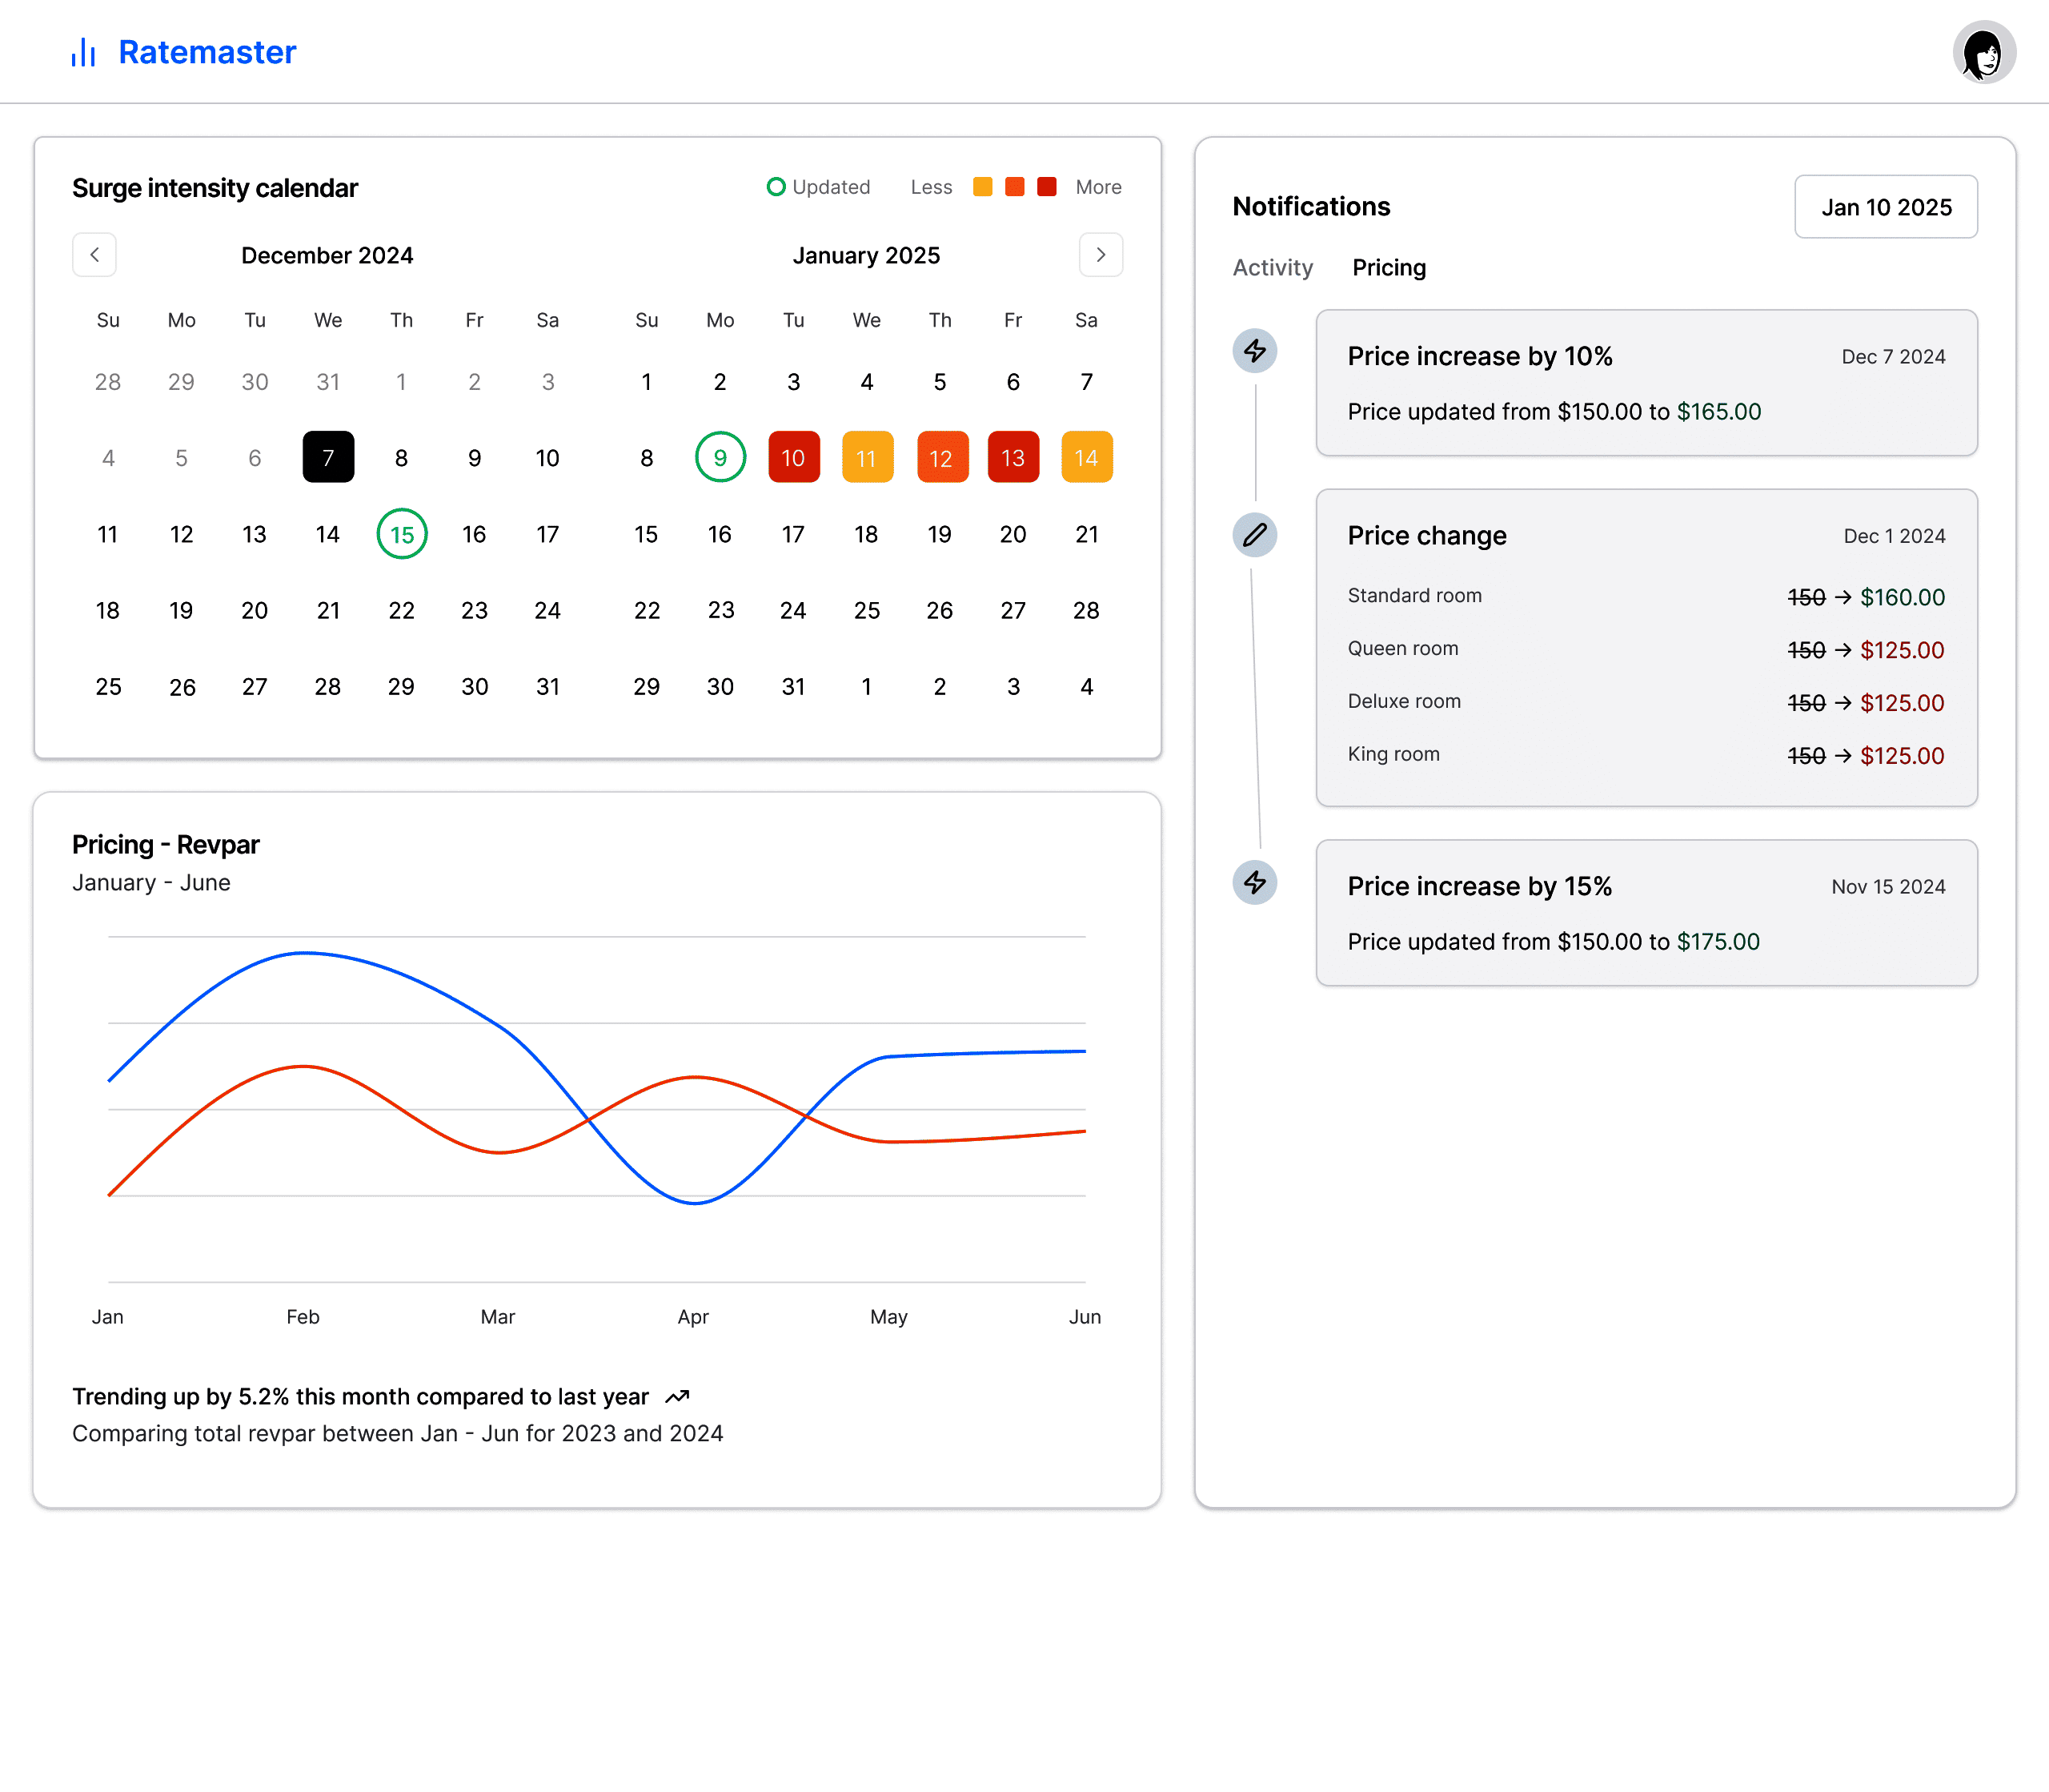Viewport: 2049px width, 1792px height.
Task: Click lightning icon beside Price increase by 10%
Action: (1254, 351)
